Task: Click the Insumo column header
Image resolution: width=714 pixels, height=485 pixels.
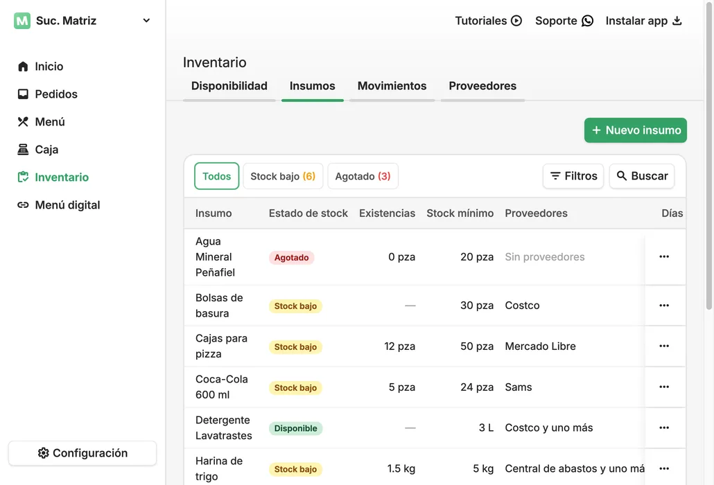Action: tap(214, 213)
